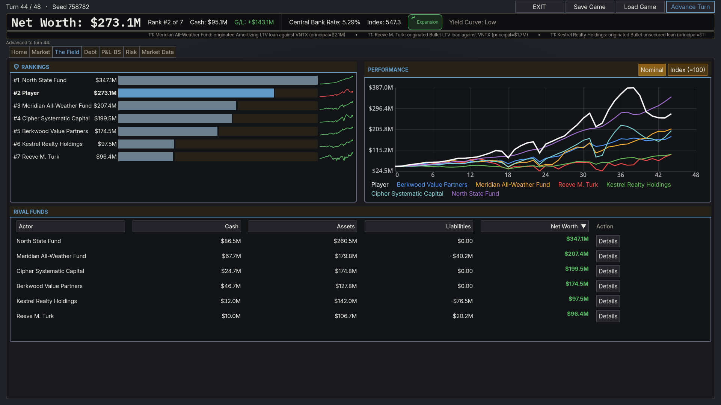This screenshot has width=721, height=405.
Task: Open the Home tab
Action: (19, 52)
